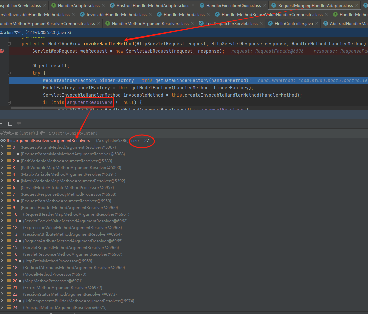Open HandlerMethodArgumentResolver.class tab

coord(150,23)
